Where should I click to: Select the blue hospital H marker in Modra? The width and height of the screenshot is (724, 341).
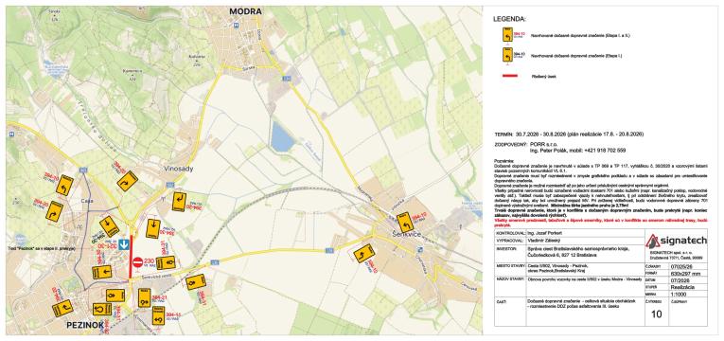pyautogui.click(x=236, y=26)
